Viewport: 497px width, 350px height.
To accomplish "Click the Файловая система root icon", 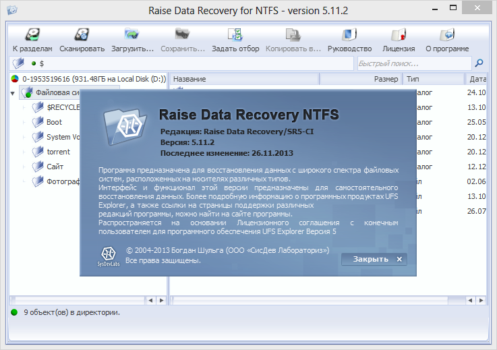I will coord(27,92).
